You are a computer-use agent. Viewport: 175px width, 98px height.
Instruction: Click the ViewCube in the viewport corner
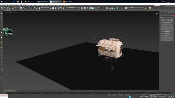click(x=157, y=14)
